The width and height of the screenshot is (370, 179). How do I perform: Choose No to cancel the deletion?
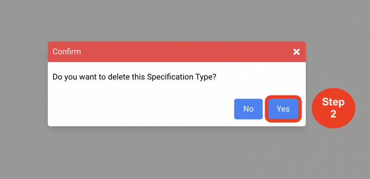248,109
